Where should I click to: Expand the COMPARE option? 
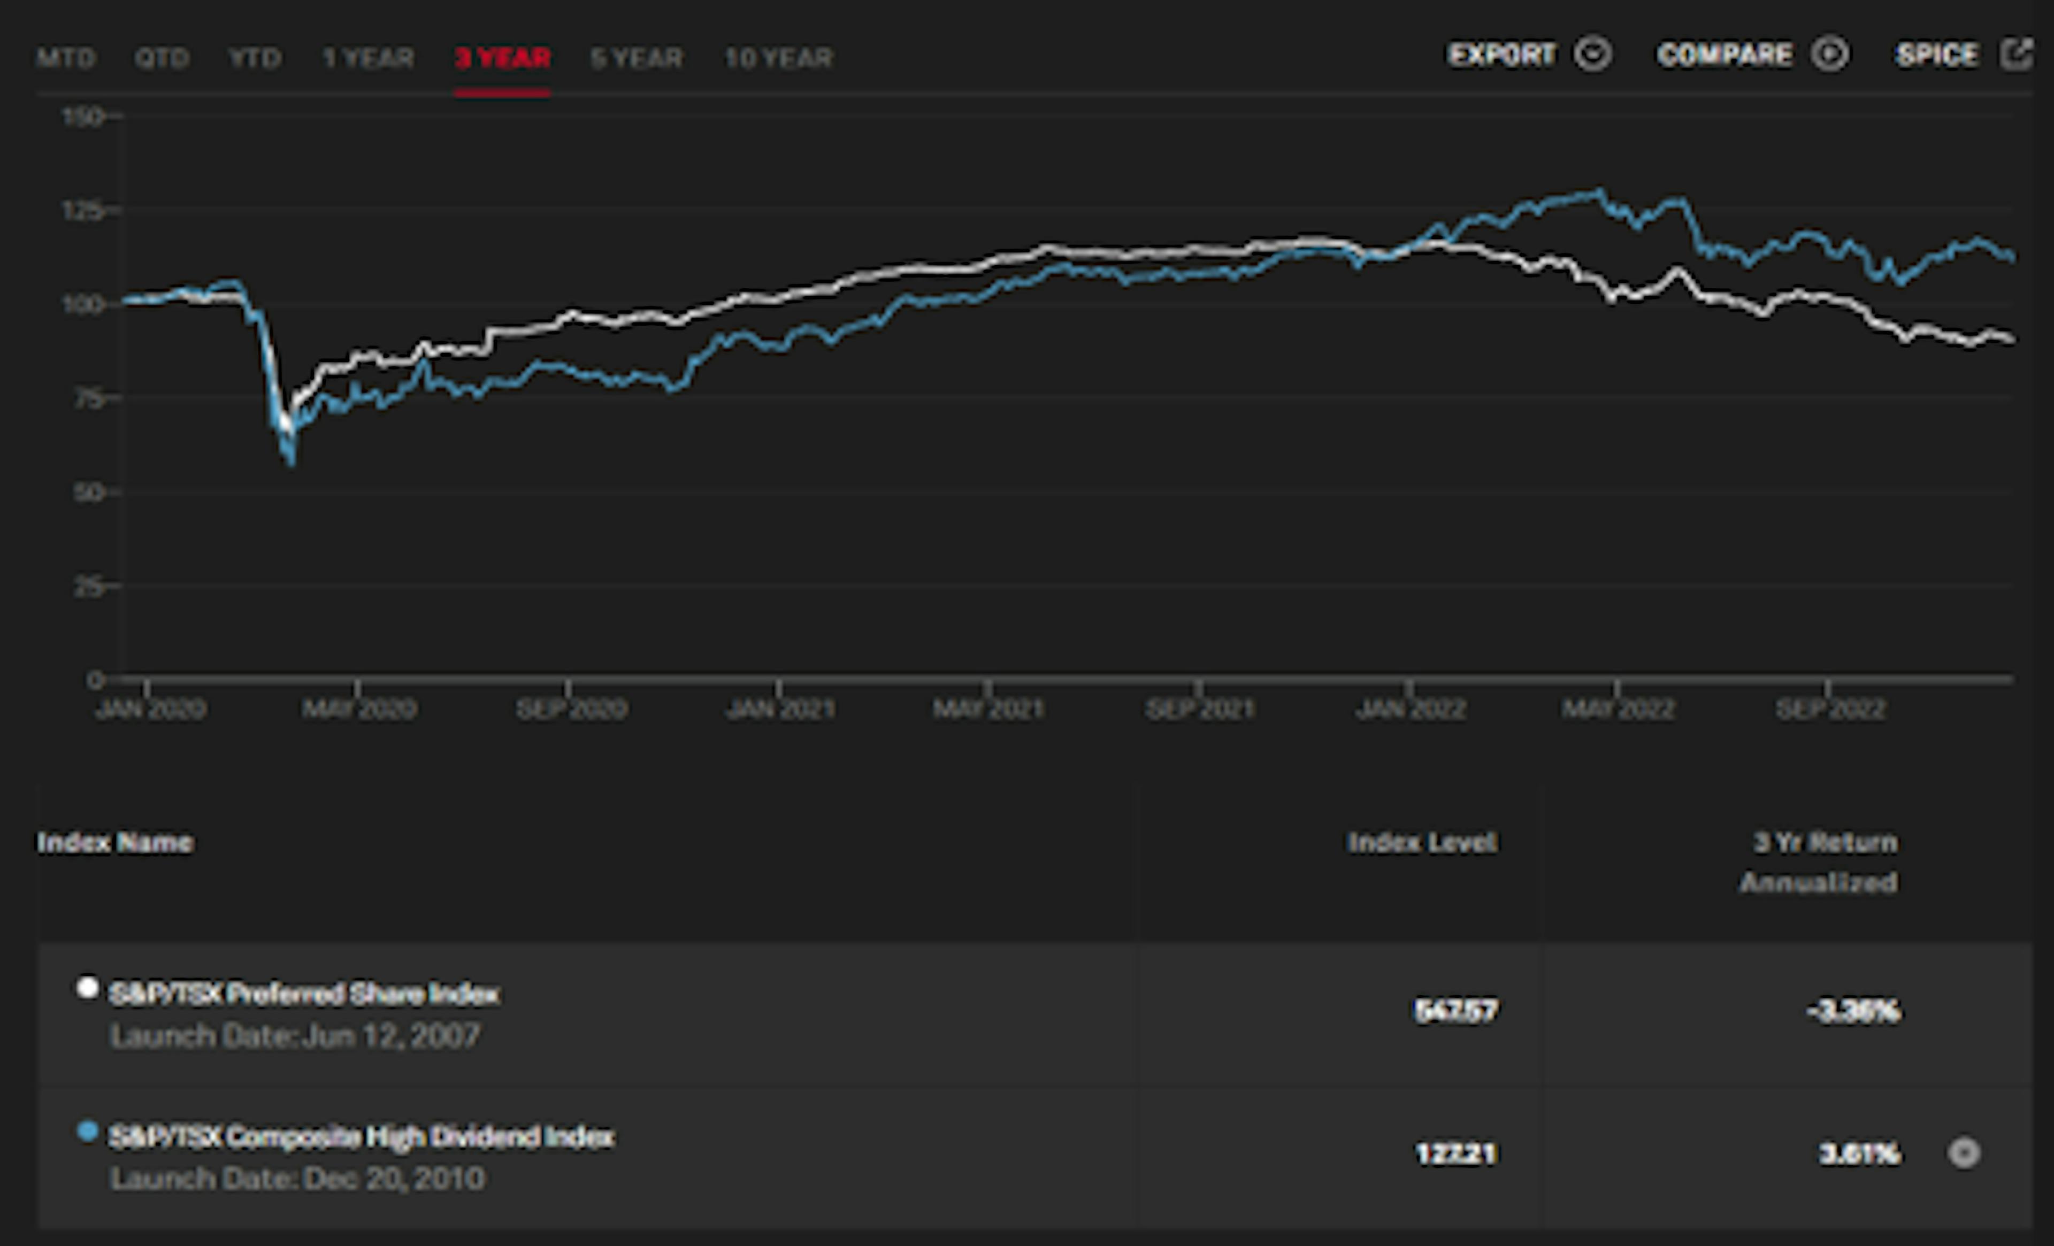pos(1724,55)
